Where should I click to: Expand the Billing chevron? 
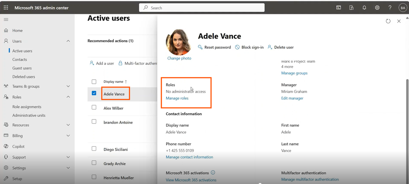pos(68,136)
